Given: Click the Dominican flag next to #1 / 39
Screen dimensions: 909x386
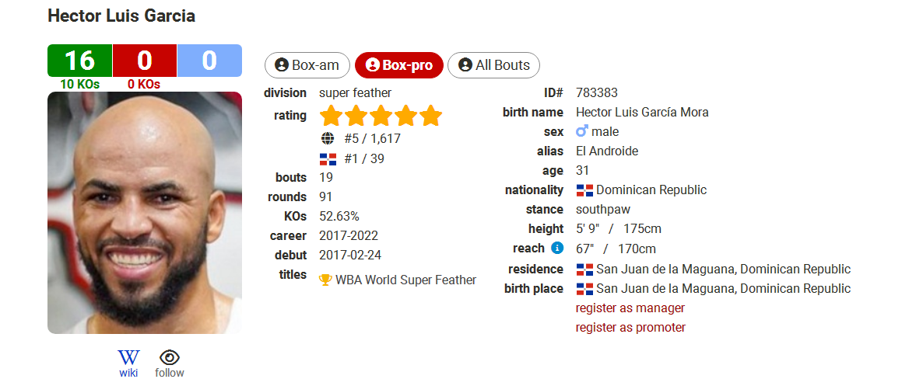Looking at the screenshot, I should 328,158.
